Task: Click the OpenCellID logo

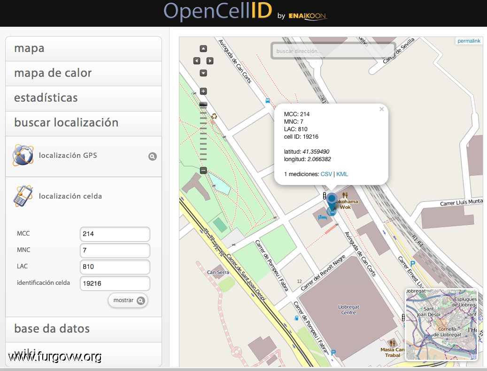Action: point(218,11)
